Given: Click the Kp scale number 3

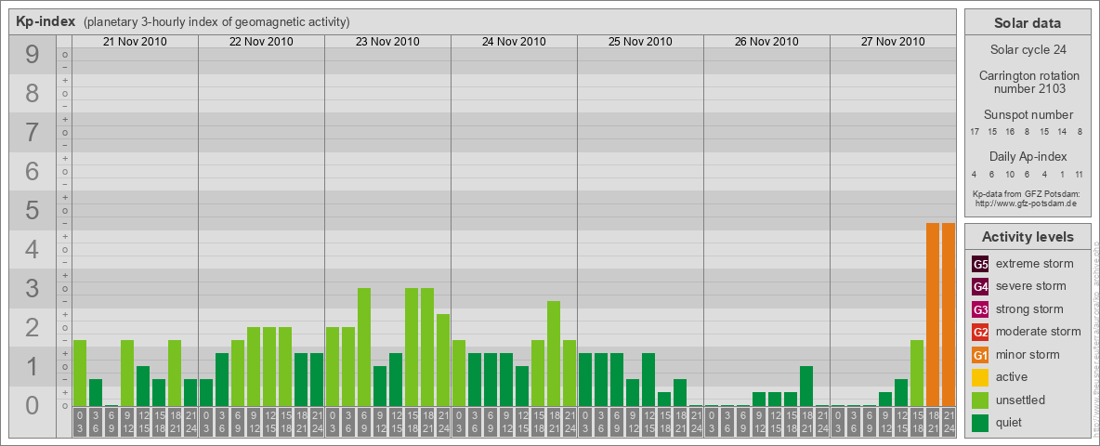Looking at the screenshot, I should pyautogui.click(x=32, y=288).
